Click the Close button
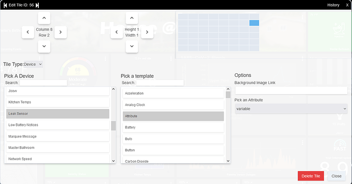 (336, 176)
